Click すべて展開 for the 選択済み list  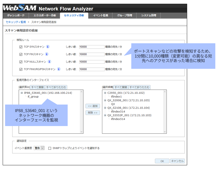37,87
